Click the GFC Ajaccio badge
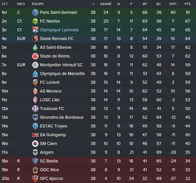The height and width of the screenshot is (183, 196). tap(35, 179)
